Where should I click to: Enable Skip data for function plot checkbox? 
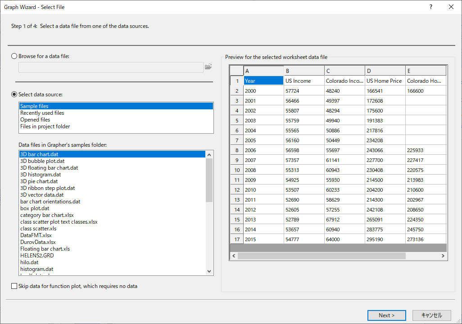14,286
